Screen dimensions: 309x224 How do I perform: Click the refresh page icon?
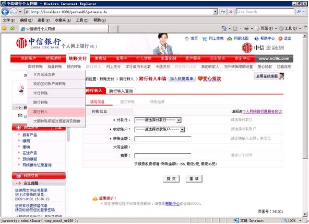(x=223, y=12)
